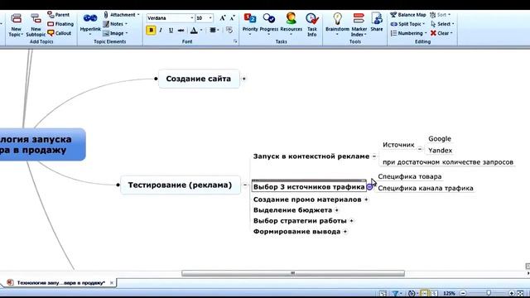Viewport: 530px width, 298px height.
Task: Click the fit map icon beside zoom plus
Action: 520,293
